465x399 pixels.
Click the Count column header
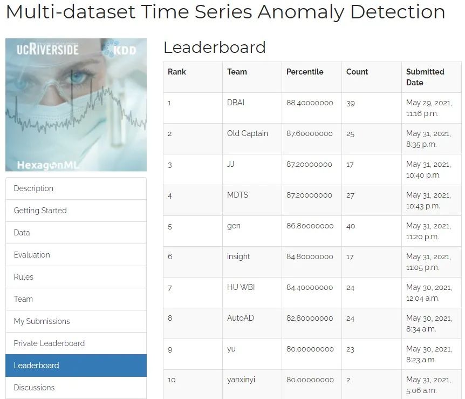pos(357,72)
